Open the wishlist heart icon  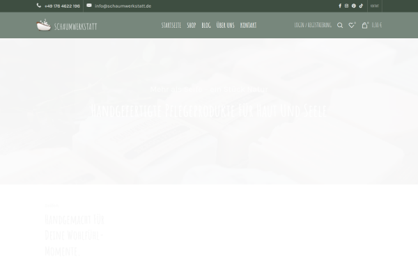coord(352,25)
